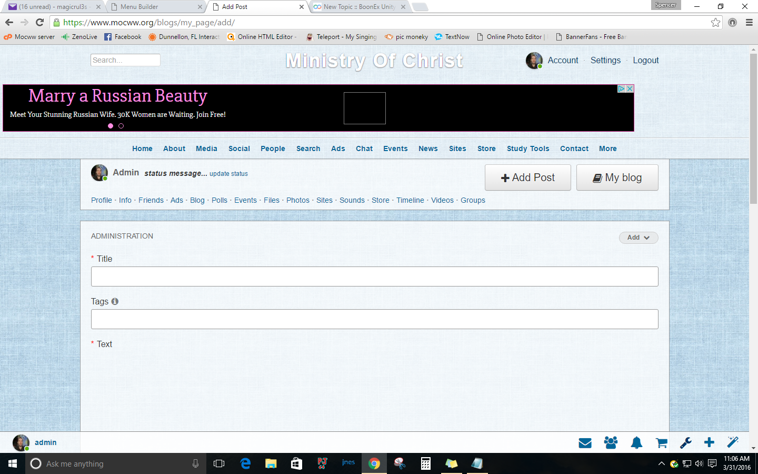The height and width of the screenshot is (474, 758).
Task: Click the page vertical scrollbar
Action: [753, 132]
